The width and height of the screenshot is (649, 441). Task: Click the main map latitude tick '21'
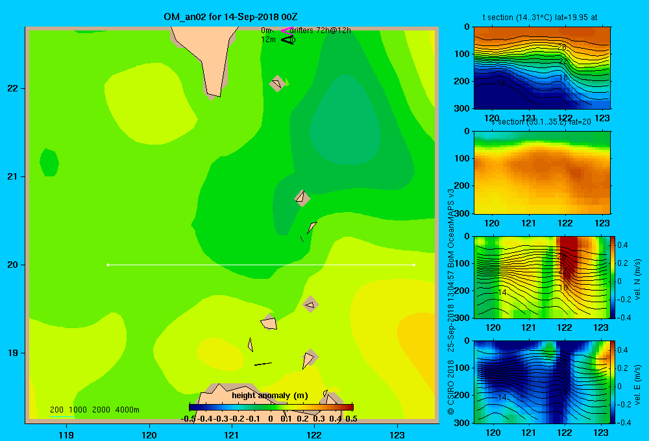(x=12, y=176)
